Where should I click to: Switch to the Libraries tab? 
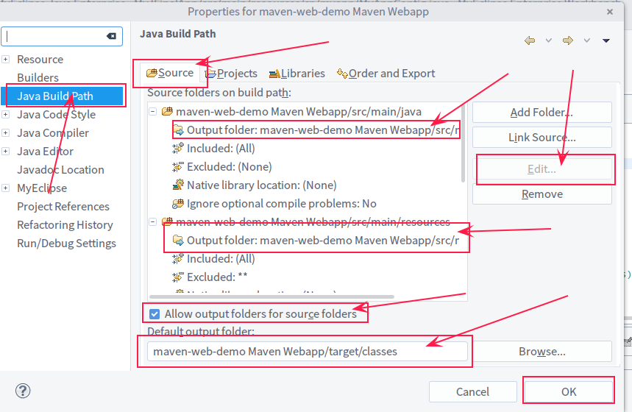tap(297, 74)
